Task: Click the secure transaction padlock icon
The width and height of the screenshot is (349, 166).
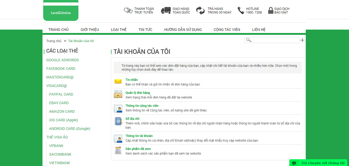Action: [270, 11]
